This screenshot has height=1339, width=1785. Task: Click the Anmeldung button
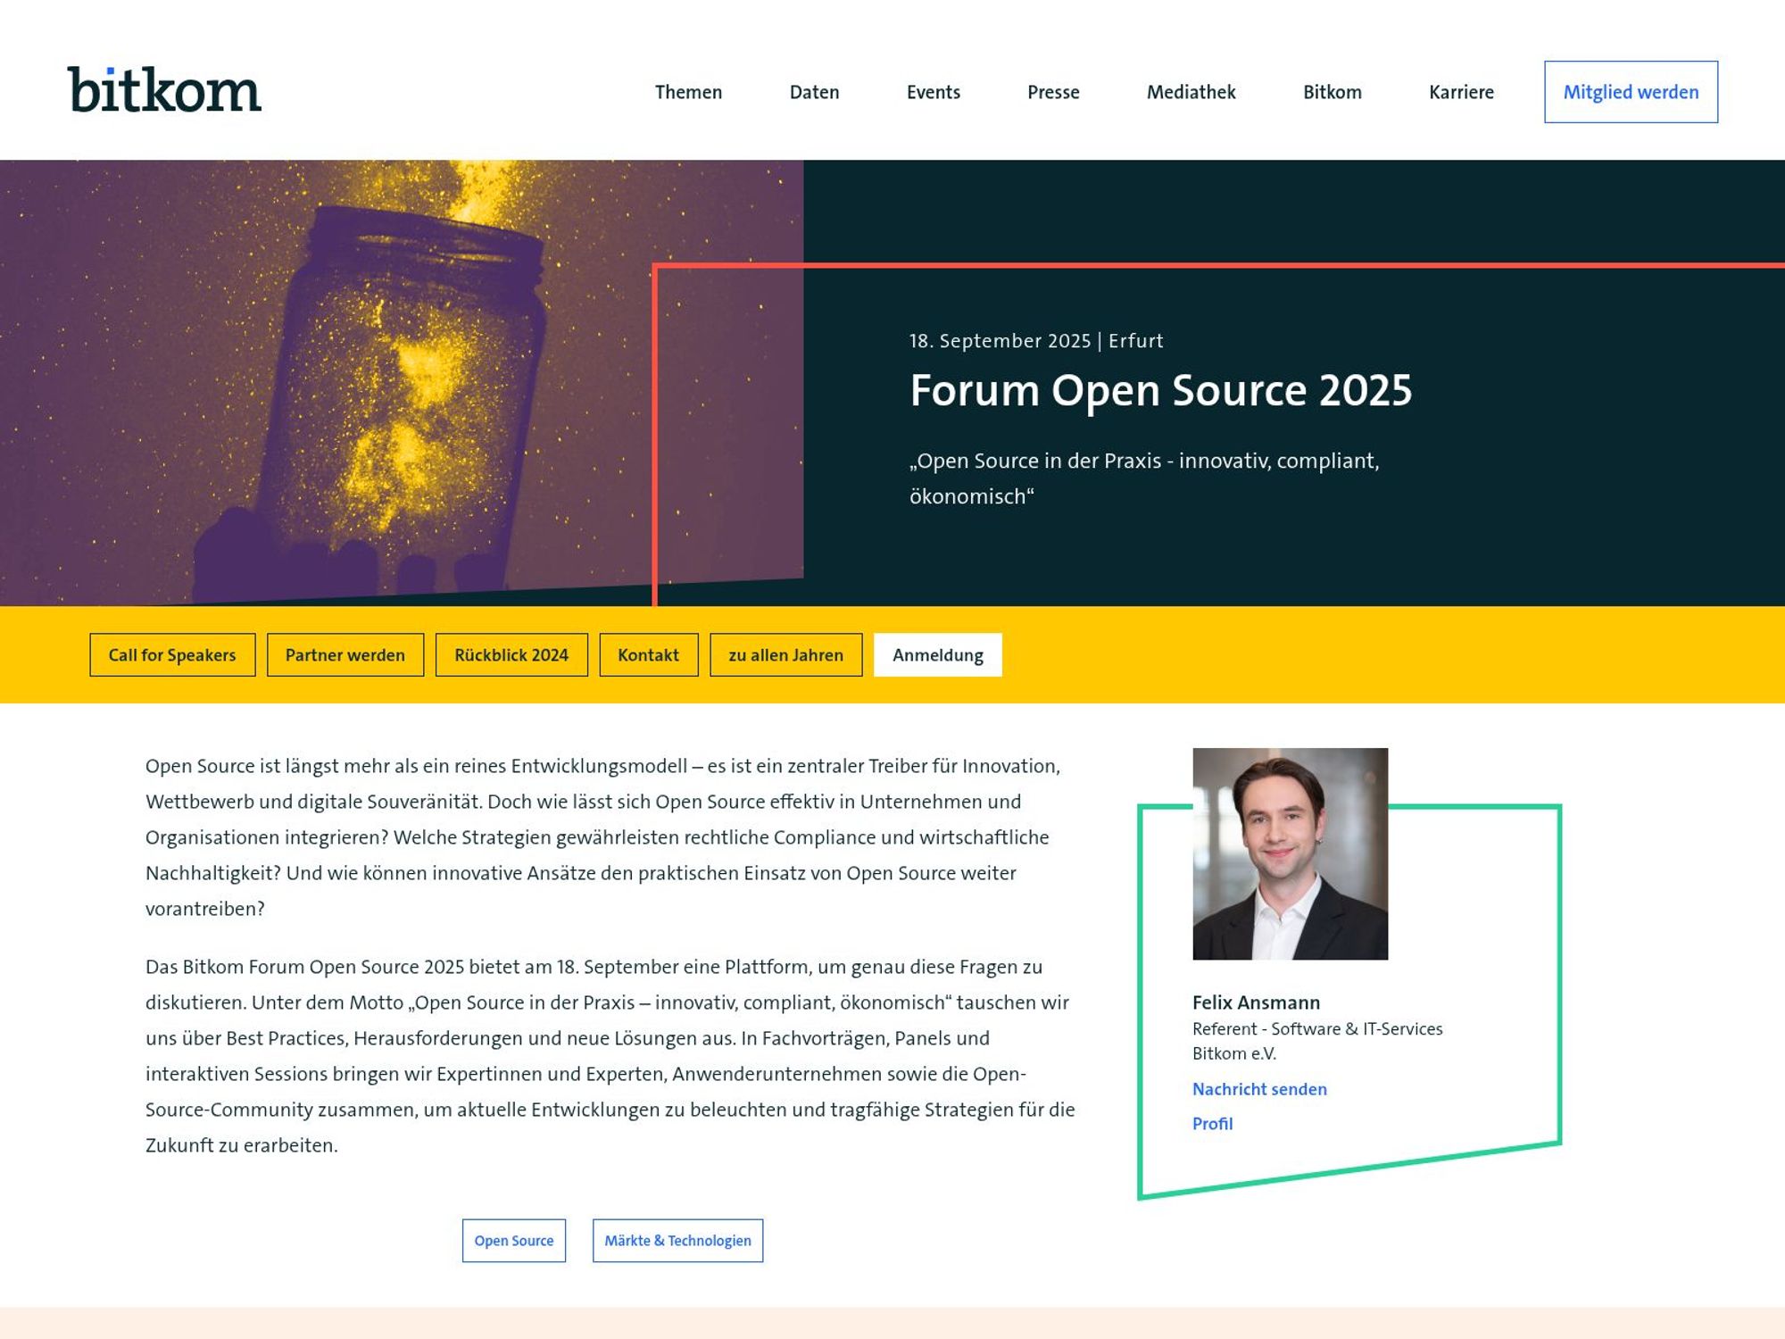[x=938, y=655]
